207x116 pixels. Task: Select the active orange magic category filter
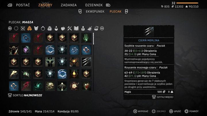(x=29, y=28)
